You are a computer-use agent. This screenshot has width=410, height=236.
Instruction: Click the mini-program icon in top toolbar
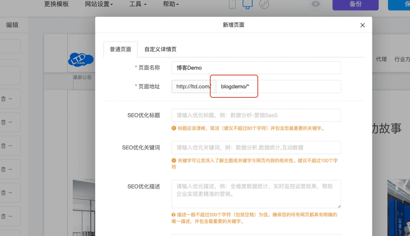[264, 4]
